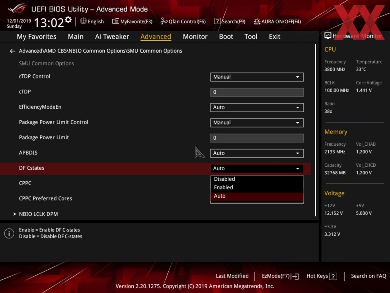The width and height of the screenshot is (390, 293).
Task: Click the Qfan Control fan icon
Action: (164, 21)
